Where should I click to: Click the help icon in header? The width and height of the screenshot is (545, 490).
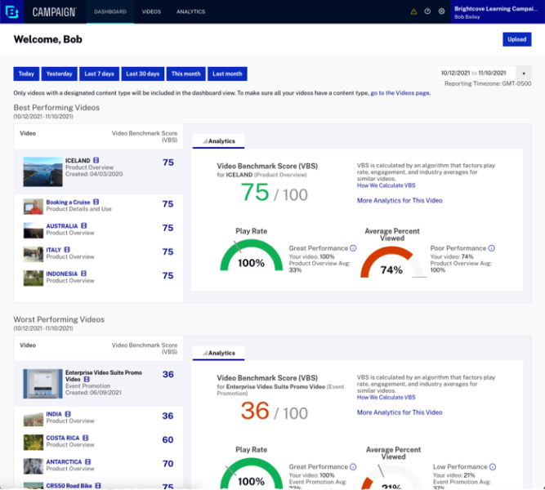coord(427,11)
